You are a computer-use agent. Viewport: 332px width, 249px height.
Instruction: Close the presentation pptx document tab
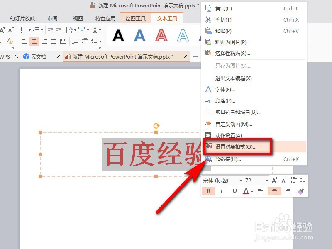coord(185,57)
